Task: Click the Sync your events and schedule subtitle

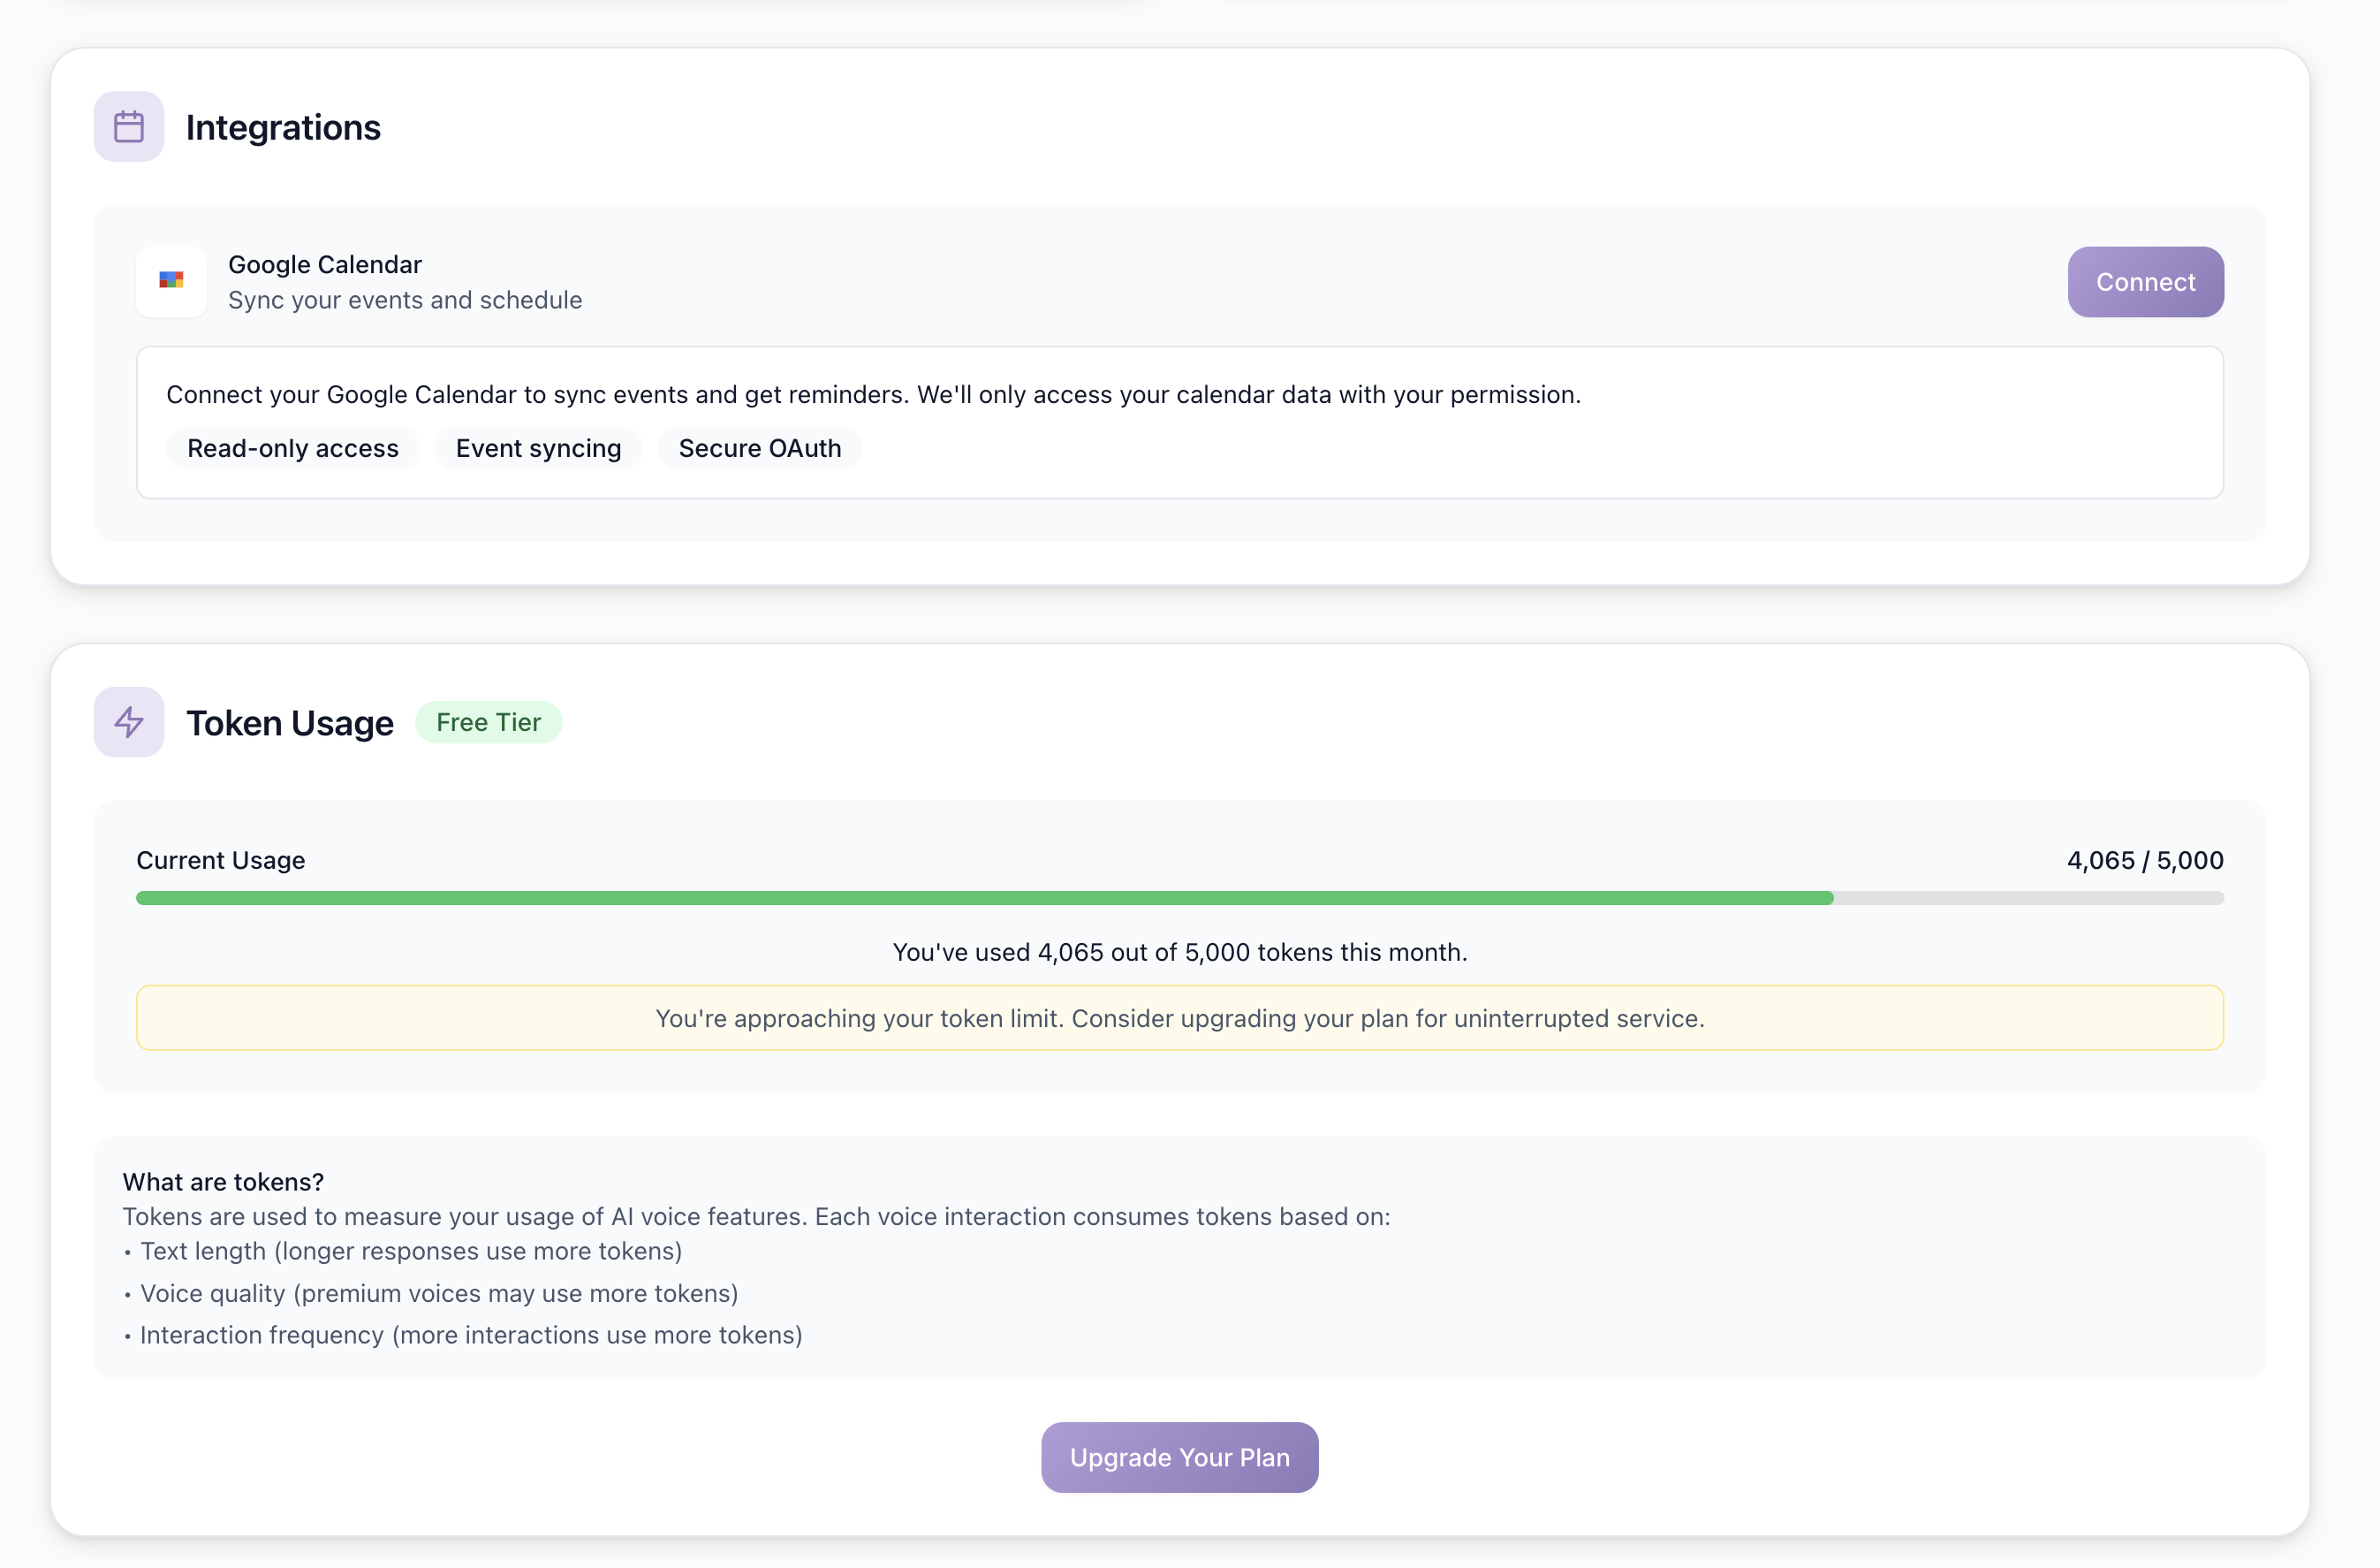Action: 405,301
